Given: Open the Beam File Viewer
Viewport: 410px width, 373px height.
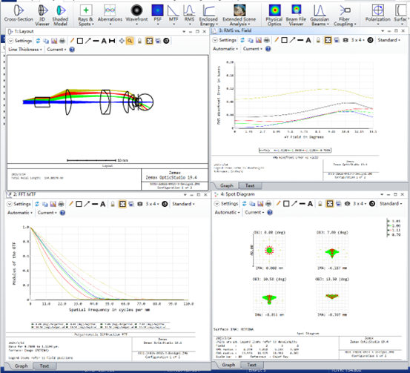Looking at the screenshot, I should pyautogui.click(x=296, y=15).
